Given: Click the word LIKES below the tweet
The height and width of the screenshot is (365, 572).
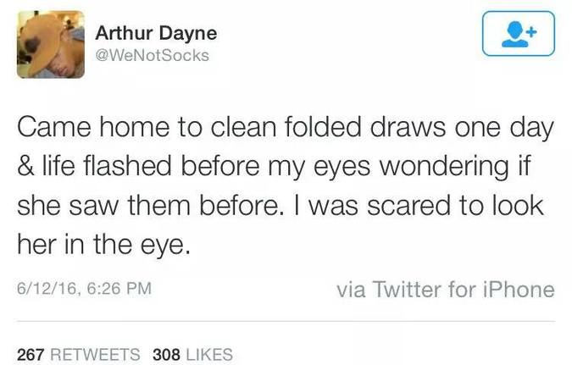Looking at the screenshot, I should tap(208, 355).
